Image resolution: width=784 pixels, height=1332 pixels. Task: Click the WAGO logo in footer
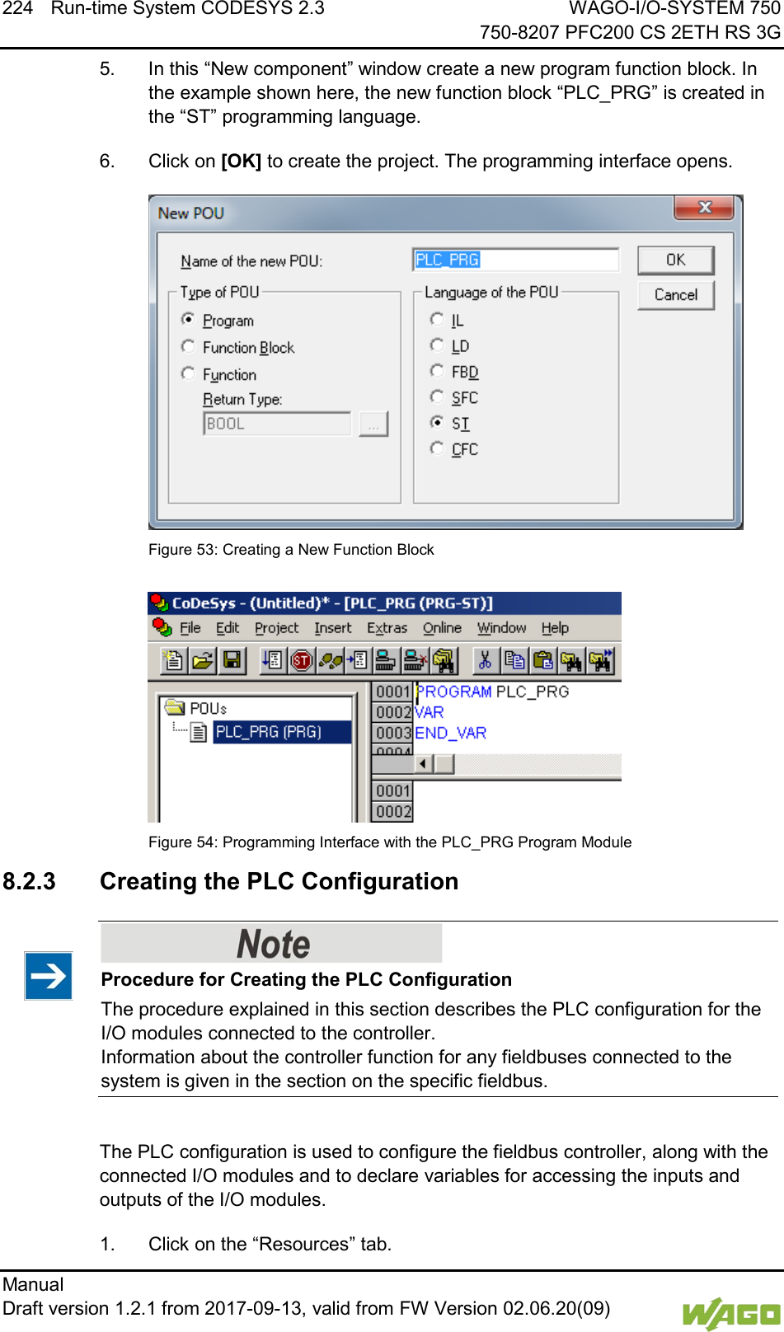pyautogui.click(x=730, y=1314)
